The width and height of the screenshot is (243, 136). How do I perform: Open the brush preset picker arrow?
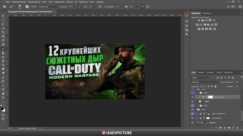(23, 7)
